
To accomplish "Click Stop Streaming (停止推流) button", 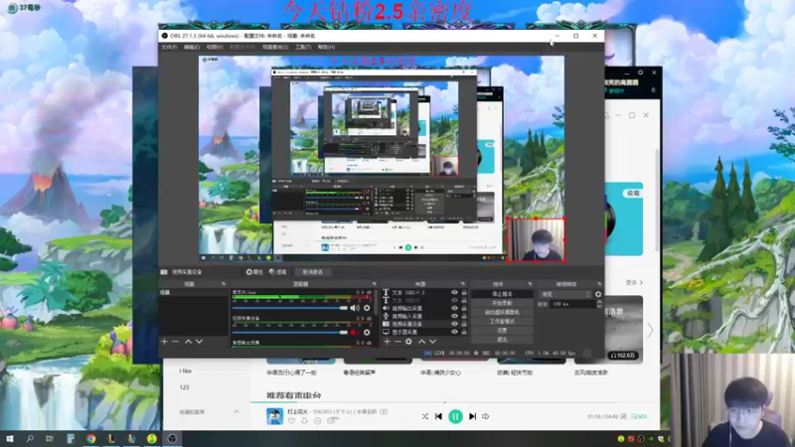I will [502, 294].
